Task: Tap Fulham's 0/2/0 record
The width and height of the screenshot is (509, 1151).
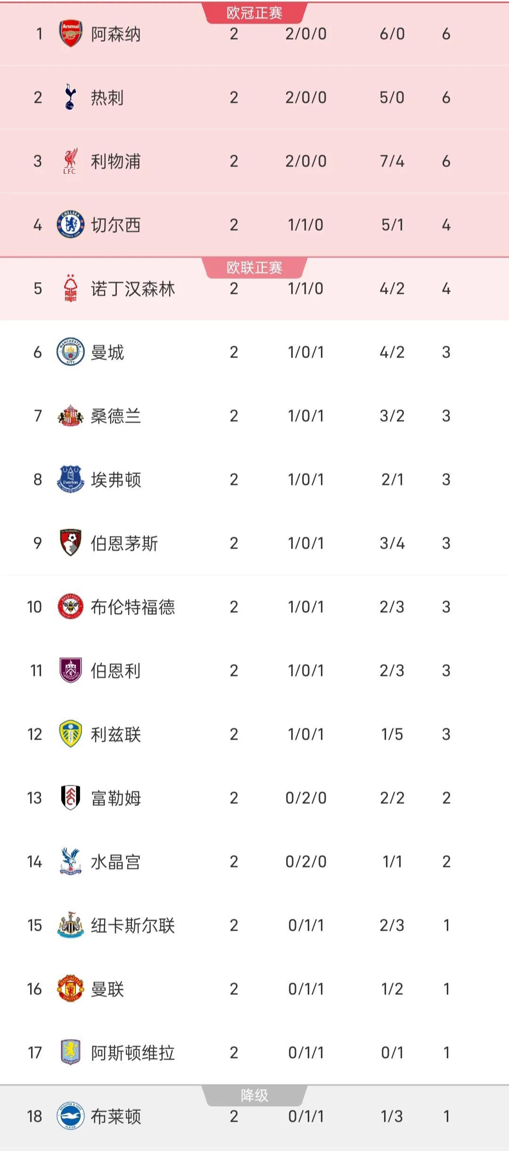Action: 306,798
